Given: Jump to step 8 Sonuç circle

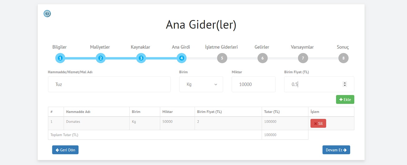Looking at the screenshot, I should (x=343, y=58).
